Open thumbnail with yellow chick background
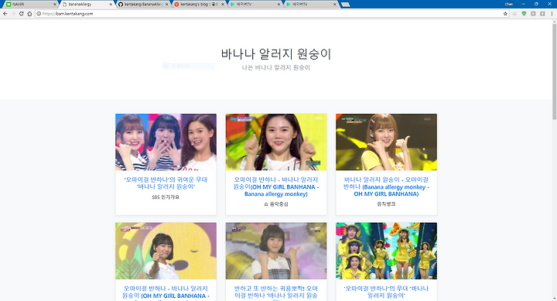This screenshot has height=301, width=557. [x=166, y=251]
